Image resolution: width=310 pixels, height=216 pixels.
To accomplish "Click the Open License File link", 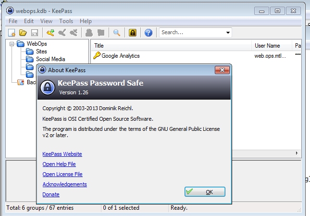I will (x=62, y=174).
